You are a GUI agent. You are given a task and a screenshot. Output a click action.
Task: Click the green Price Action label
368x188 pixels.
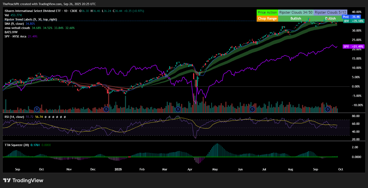pyautogui.click(x=267, y=12)
